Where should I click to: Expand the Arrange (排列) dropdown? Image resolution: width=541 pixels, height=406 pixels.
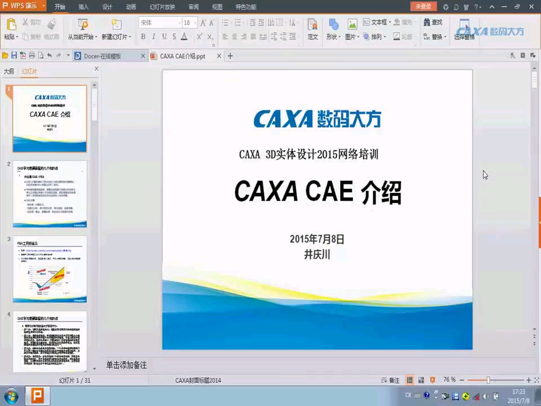385,37
